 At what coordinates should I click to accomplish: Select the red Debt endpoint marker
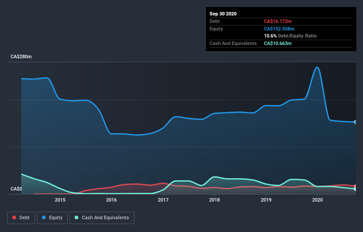[355, 186]
